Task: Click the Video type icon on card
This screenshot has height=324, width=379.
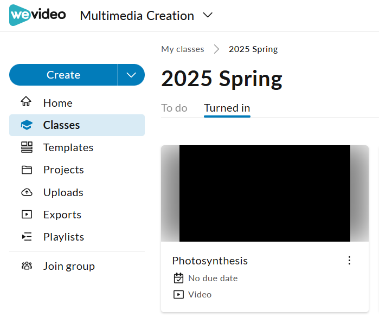Action: click(178, 295)
